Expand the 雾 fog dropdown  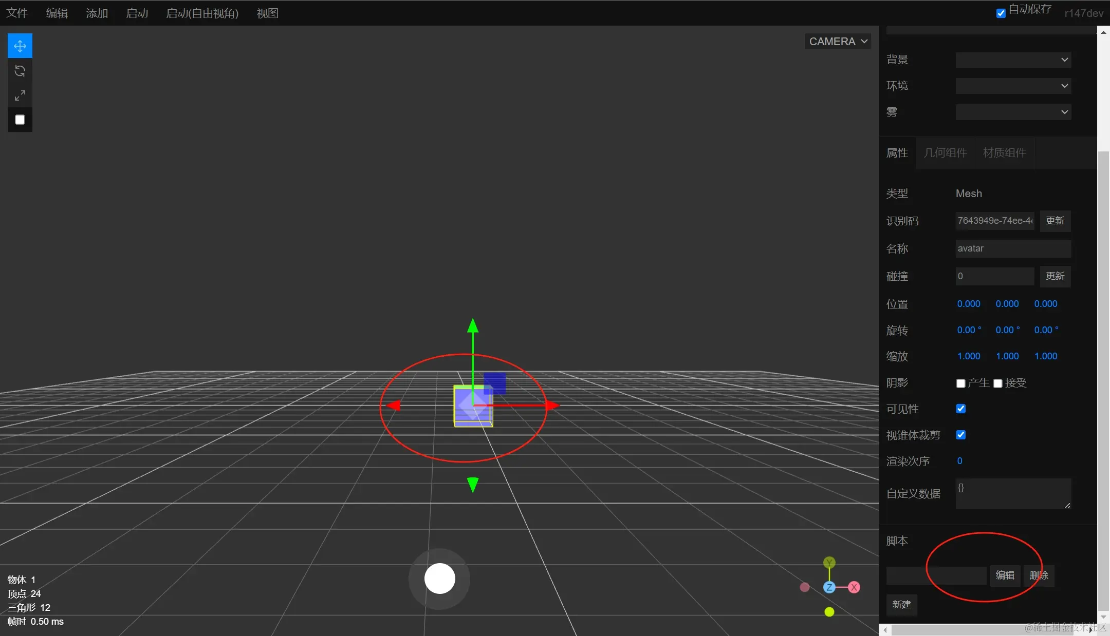click(x=1013, y=112)
